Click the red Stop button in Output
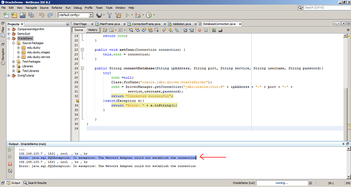 [x=10, y=164]
